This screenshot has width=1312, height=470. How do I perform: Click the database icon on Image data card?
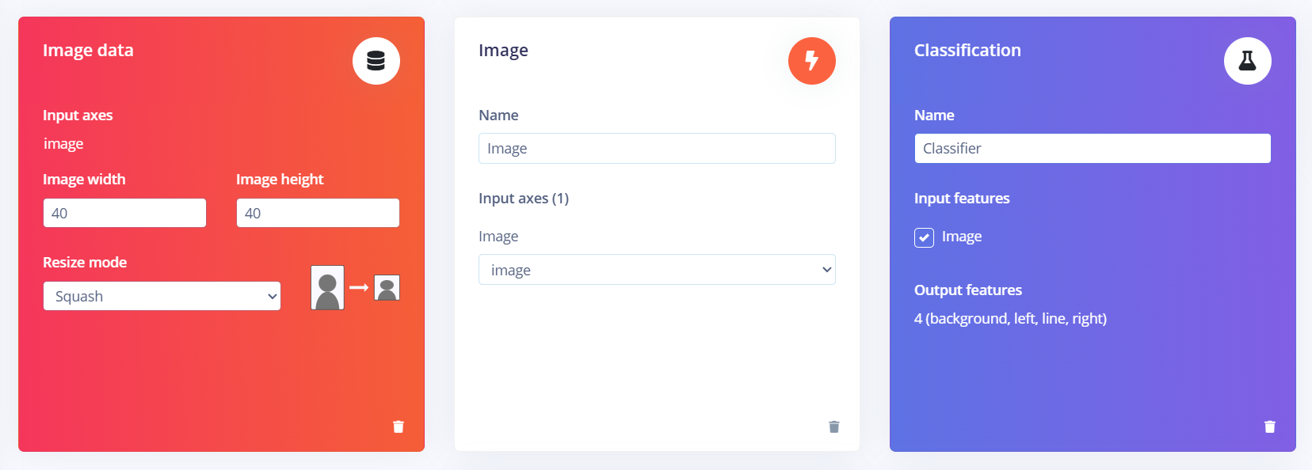point(376,61)
